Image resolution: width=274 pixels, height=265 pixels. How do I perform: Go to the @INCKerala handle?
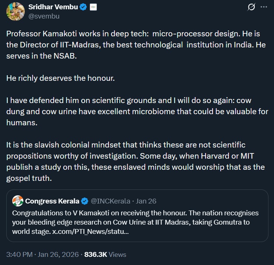110,201
